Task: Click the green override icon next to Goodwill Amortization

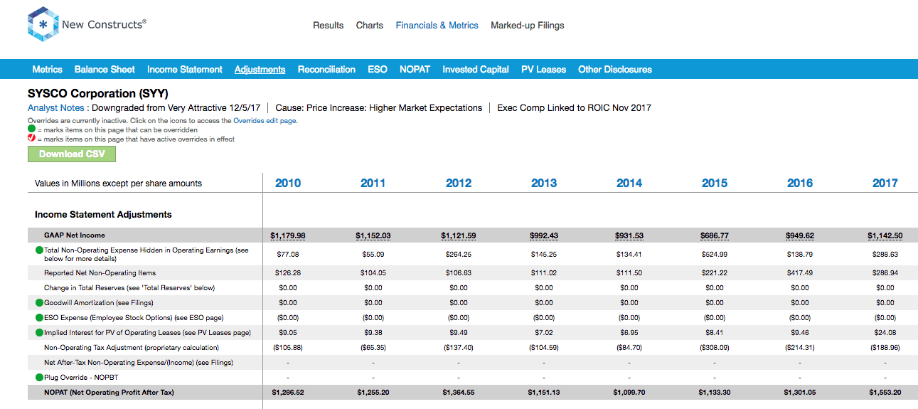Action: pyautogui.click(x=39, y=303)
